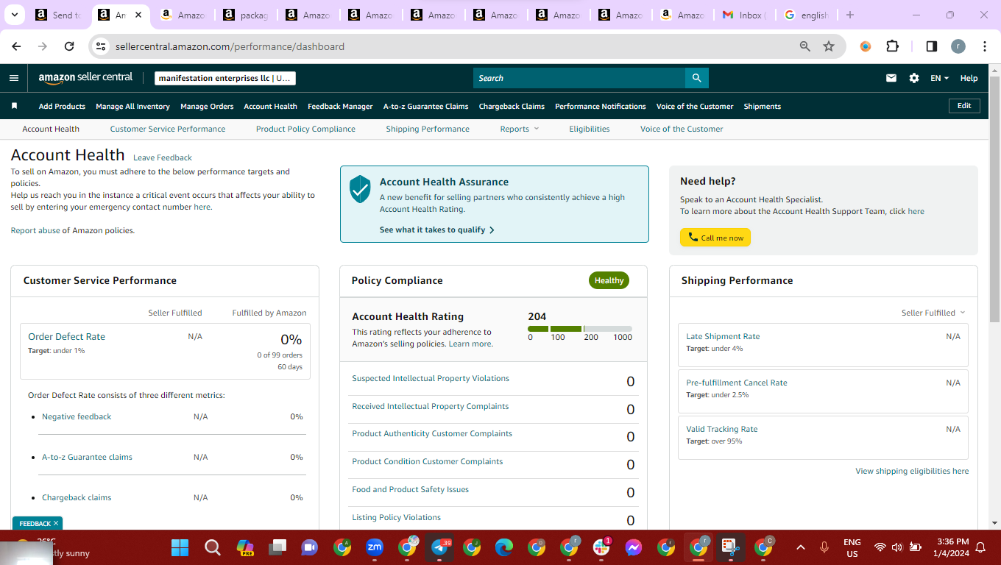1001x565 pixels.
Task: Click the browser forward arrow
Action: tap(43, 46)
